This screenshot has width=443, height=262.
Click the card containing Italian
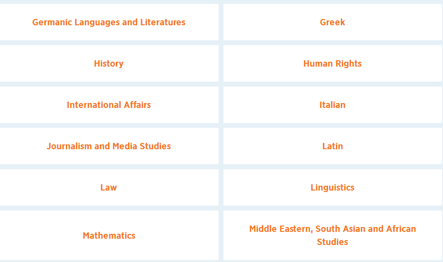click(x=332, y=105)
